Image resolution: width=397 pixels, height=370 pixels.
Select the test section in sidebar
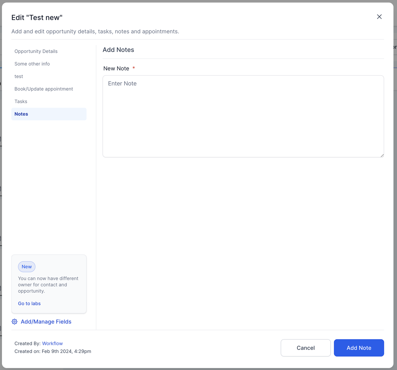tap(19, 76)
